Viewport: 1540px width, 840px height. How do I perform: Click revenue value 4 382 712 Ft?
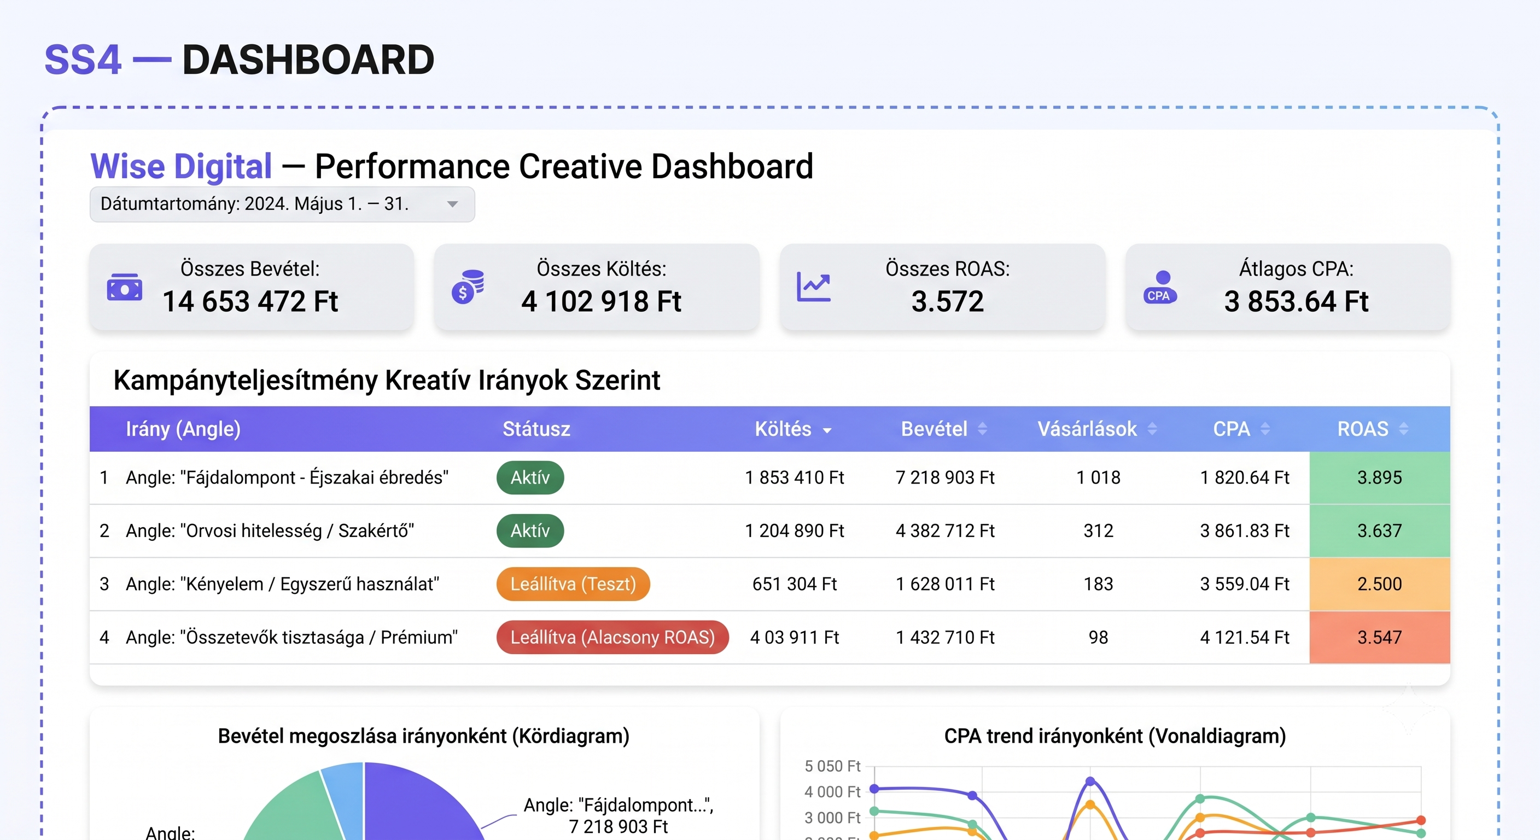point(945,531)
